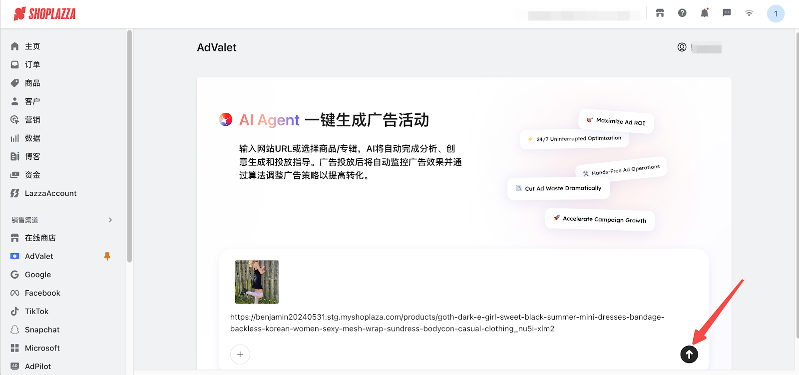Open the help question mark icon

[x=682, y=13]
